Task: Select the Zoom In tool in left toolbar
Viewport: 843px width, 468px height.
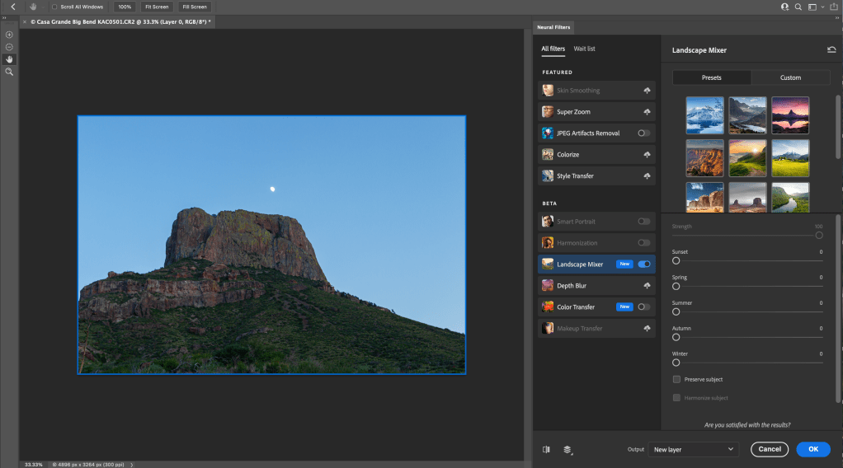Action: (x=9, y=35)
